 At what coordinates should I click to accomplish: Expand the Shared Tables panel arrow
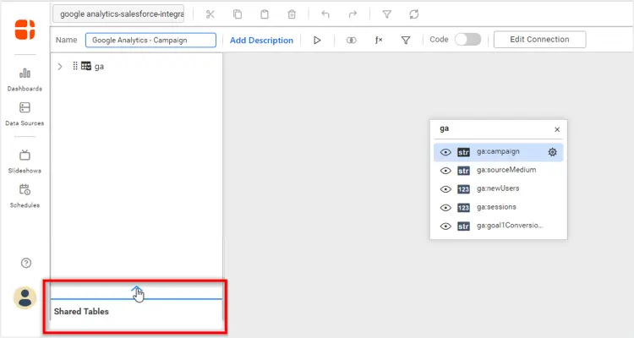(137, 292)
